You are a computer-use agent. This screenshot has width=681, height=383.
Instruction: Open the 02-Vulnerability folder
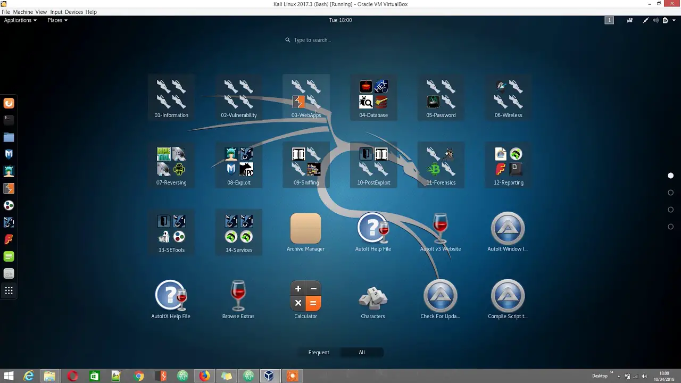point(239,98)
